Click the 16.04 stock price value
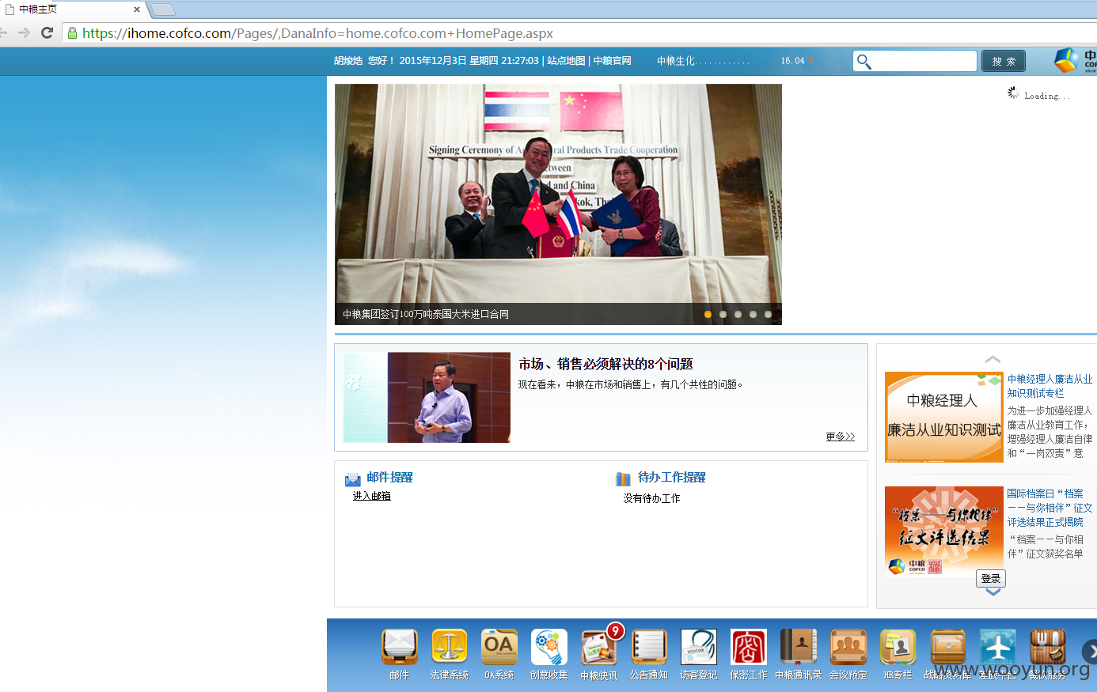 (792, 61)
